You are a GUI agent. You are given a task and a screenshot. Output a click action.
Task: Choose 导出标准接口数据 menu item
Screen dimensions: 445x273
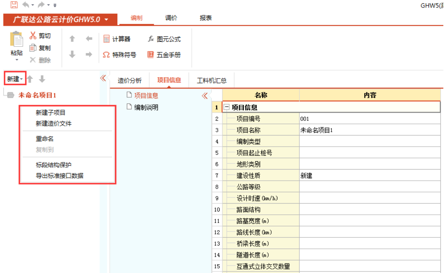tap(59, 176)
